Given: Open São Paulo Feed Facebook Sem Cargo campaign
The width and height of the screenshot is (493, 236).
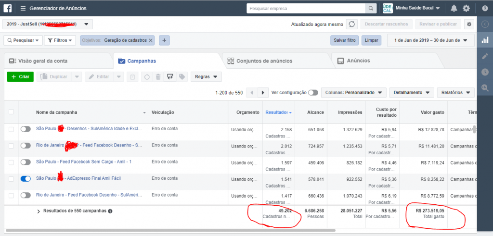Looking at the screenshot, I should 83,161.
